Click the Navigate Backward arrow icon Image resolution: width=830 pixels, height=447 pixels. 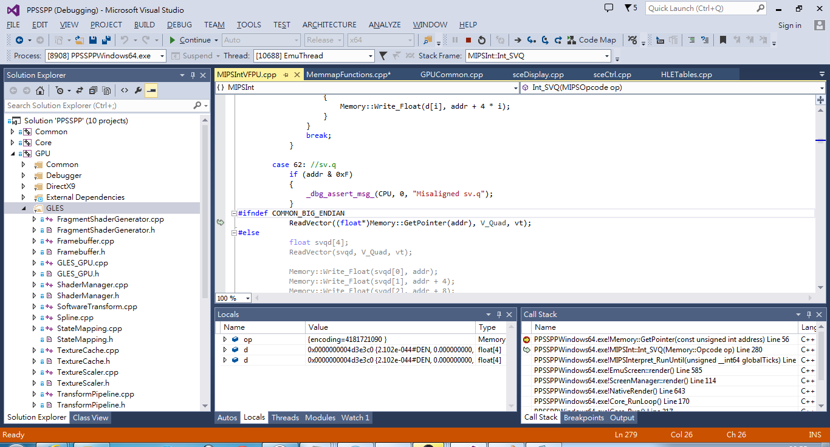click(x=19, y=40)
